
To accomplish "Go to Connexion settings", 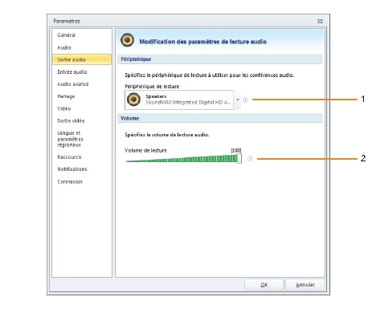I will (x=70, y=181).
